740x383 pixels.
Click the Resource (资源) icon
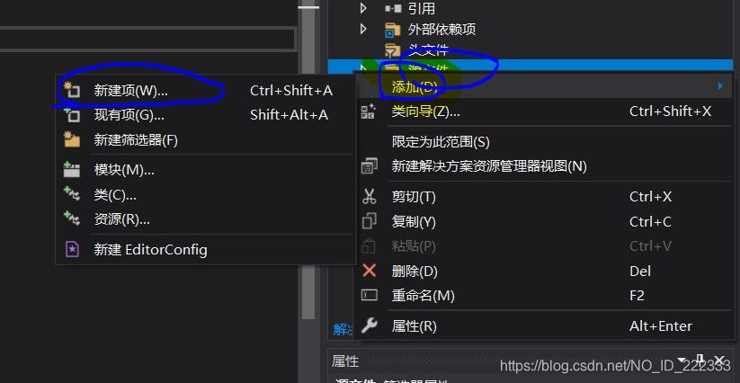pyautogui.click(x=72, y=218)
